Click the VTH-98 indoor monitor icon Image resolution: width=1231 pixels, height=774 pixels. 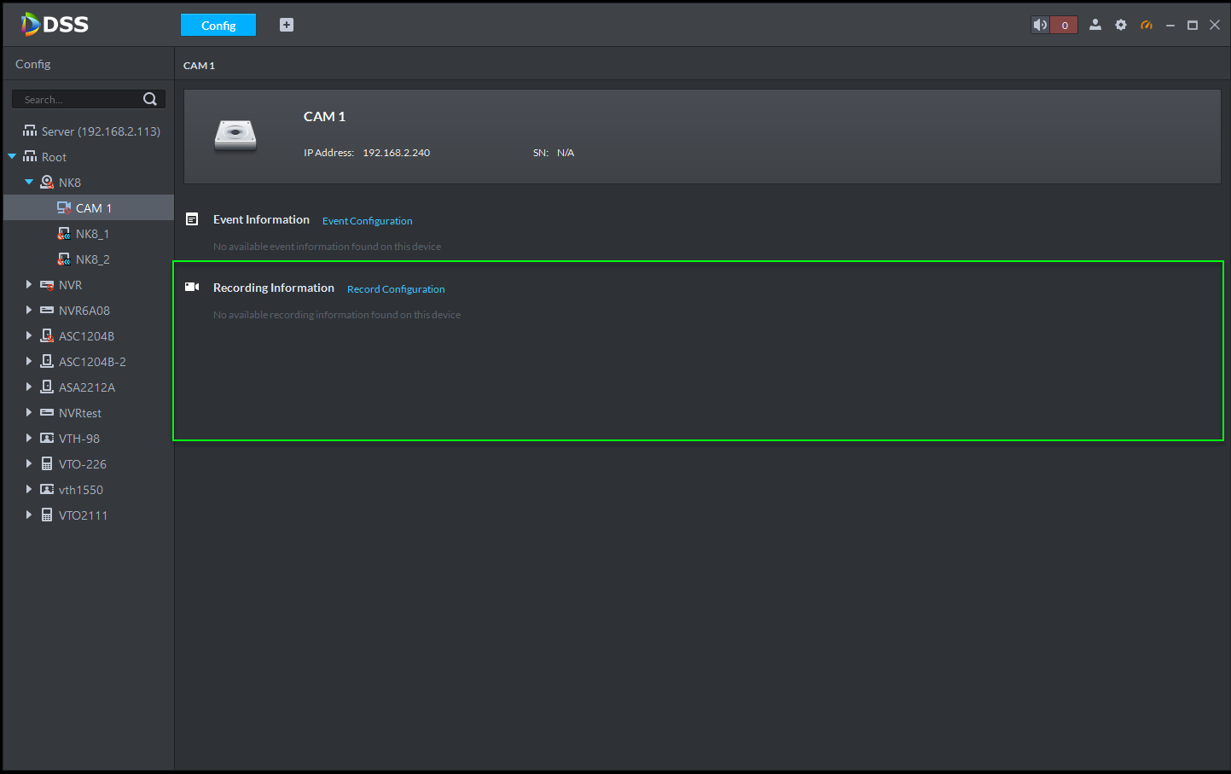tap(47, 438)
